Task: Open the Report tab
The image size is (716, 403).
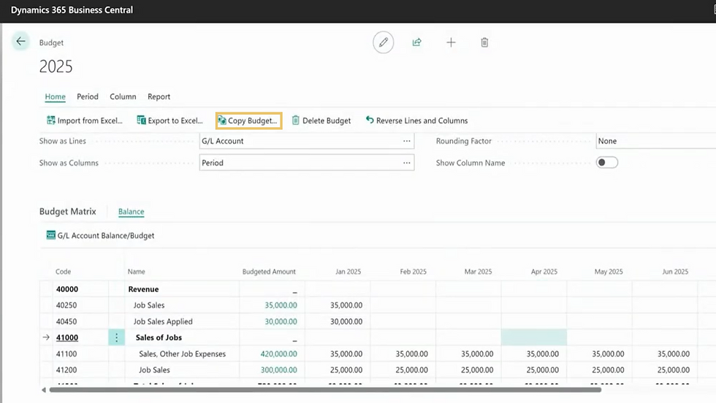Action: click(x=159, y=97)
